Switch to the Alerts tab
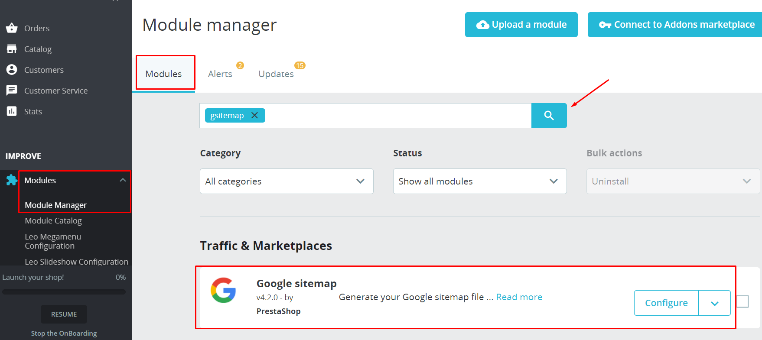The image size is (762, 340). [220, 74]
